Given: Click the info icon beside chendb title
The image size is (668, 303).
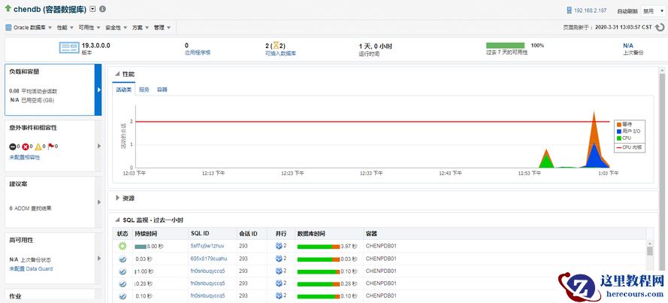Looking at the screenshot, I should (x=102, y=10).
